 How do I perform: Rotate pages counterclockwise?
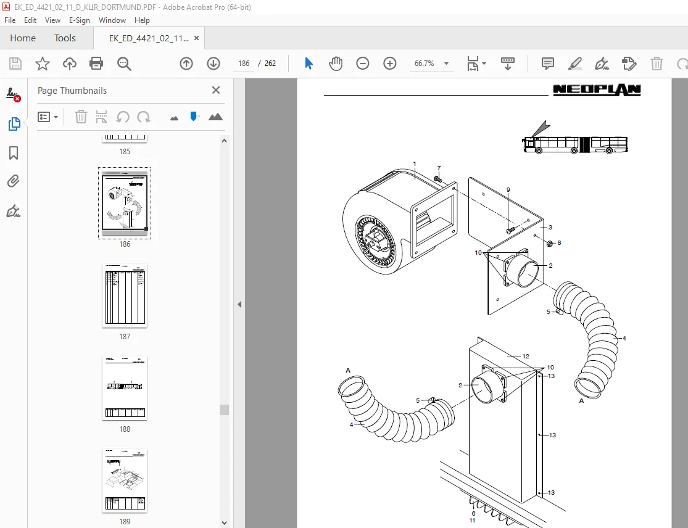pos(123,117)
